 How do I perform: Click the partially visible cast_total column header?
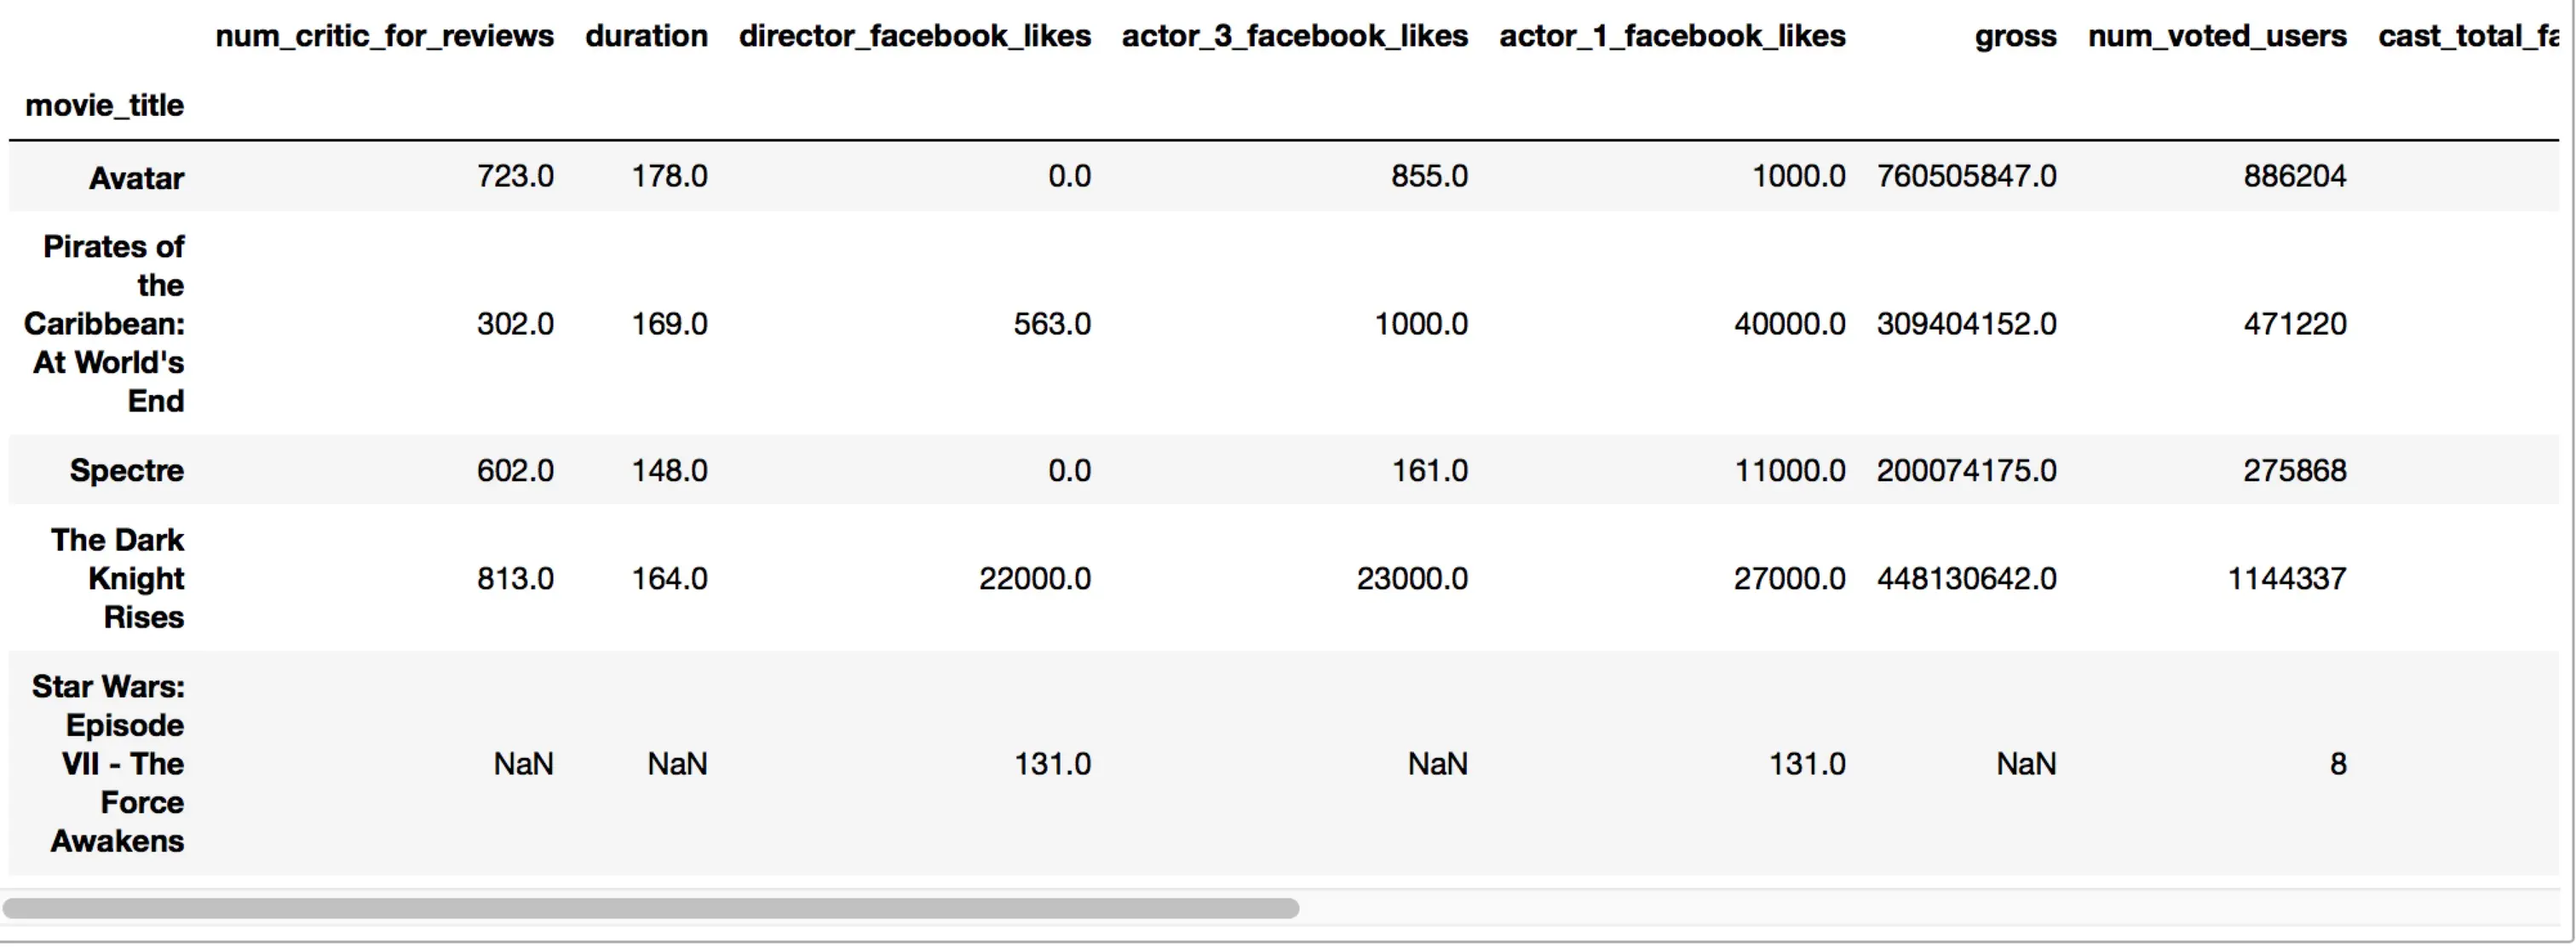(x=2466, y=36)
